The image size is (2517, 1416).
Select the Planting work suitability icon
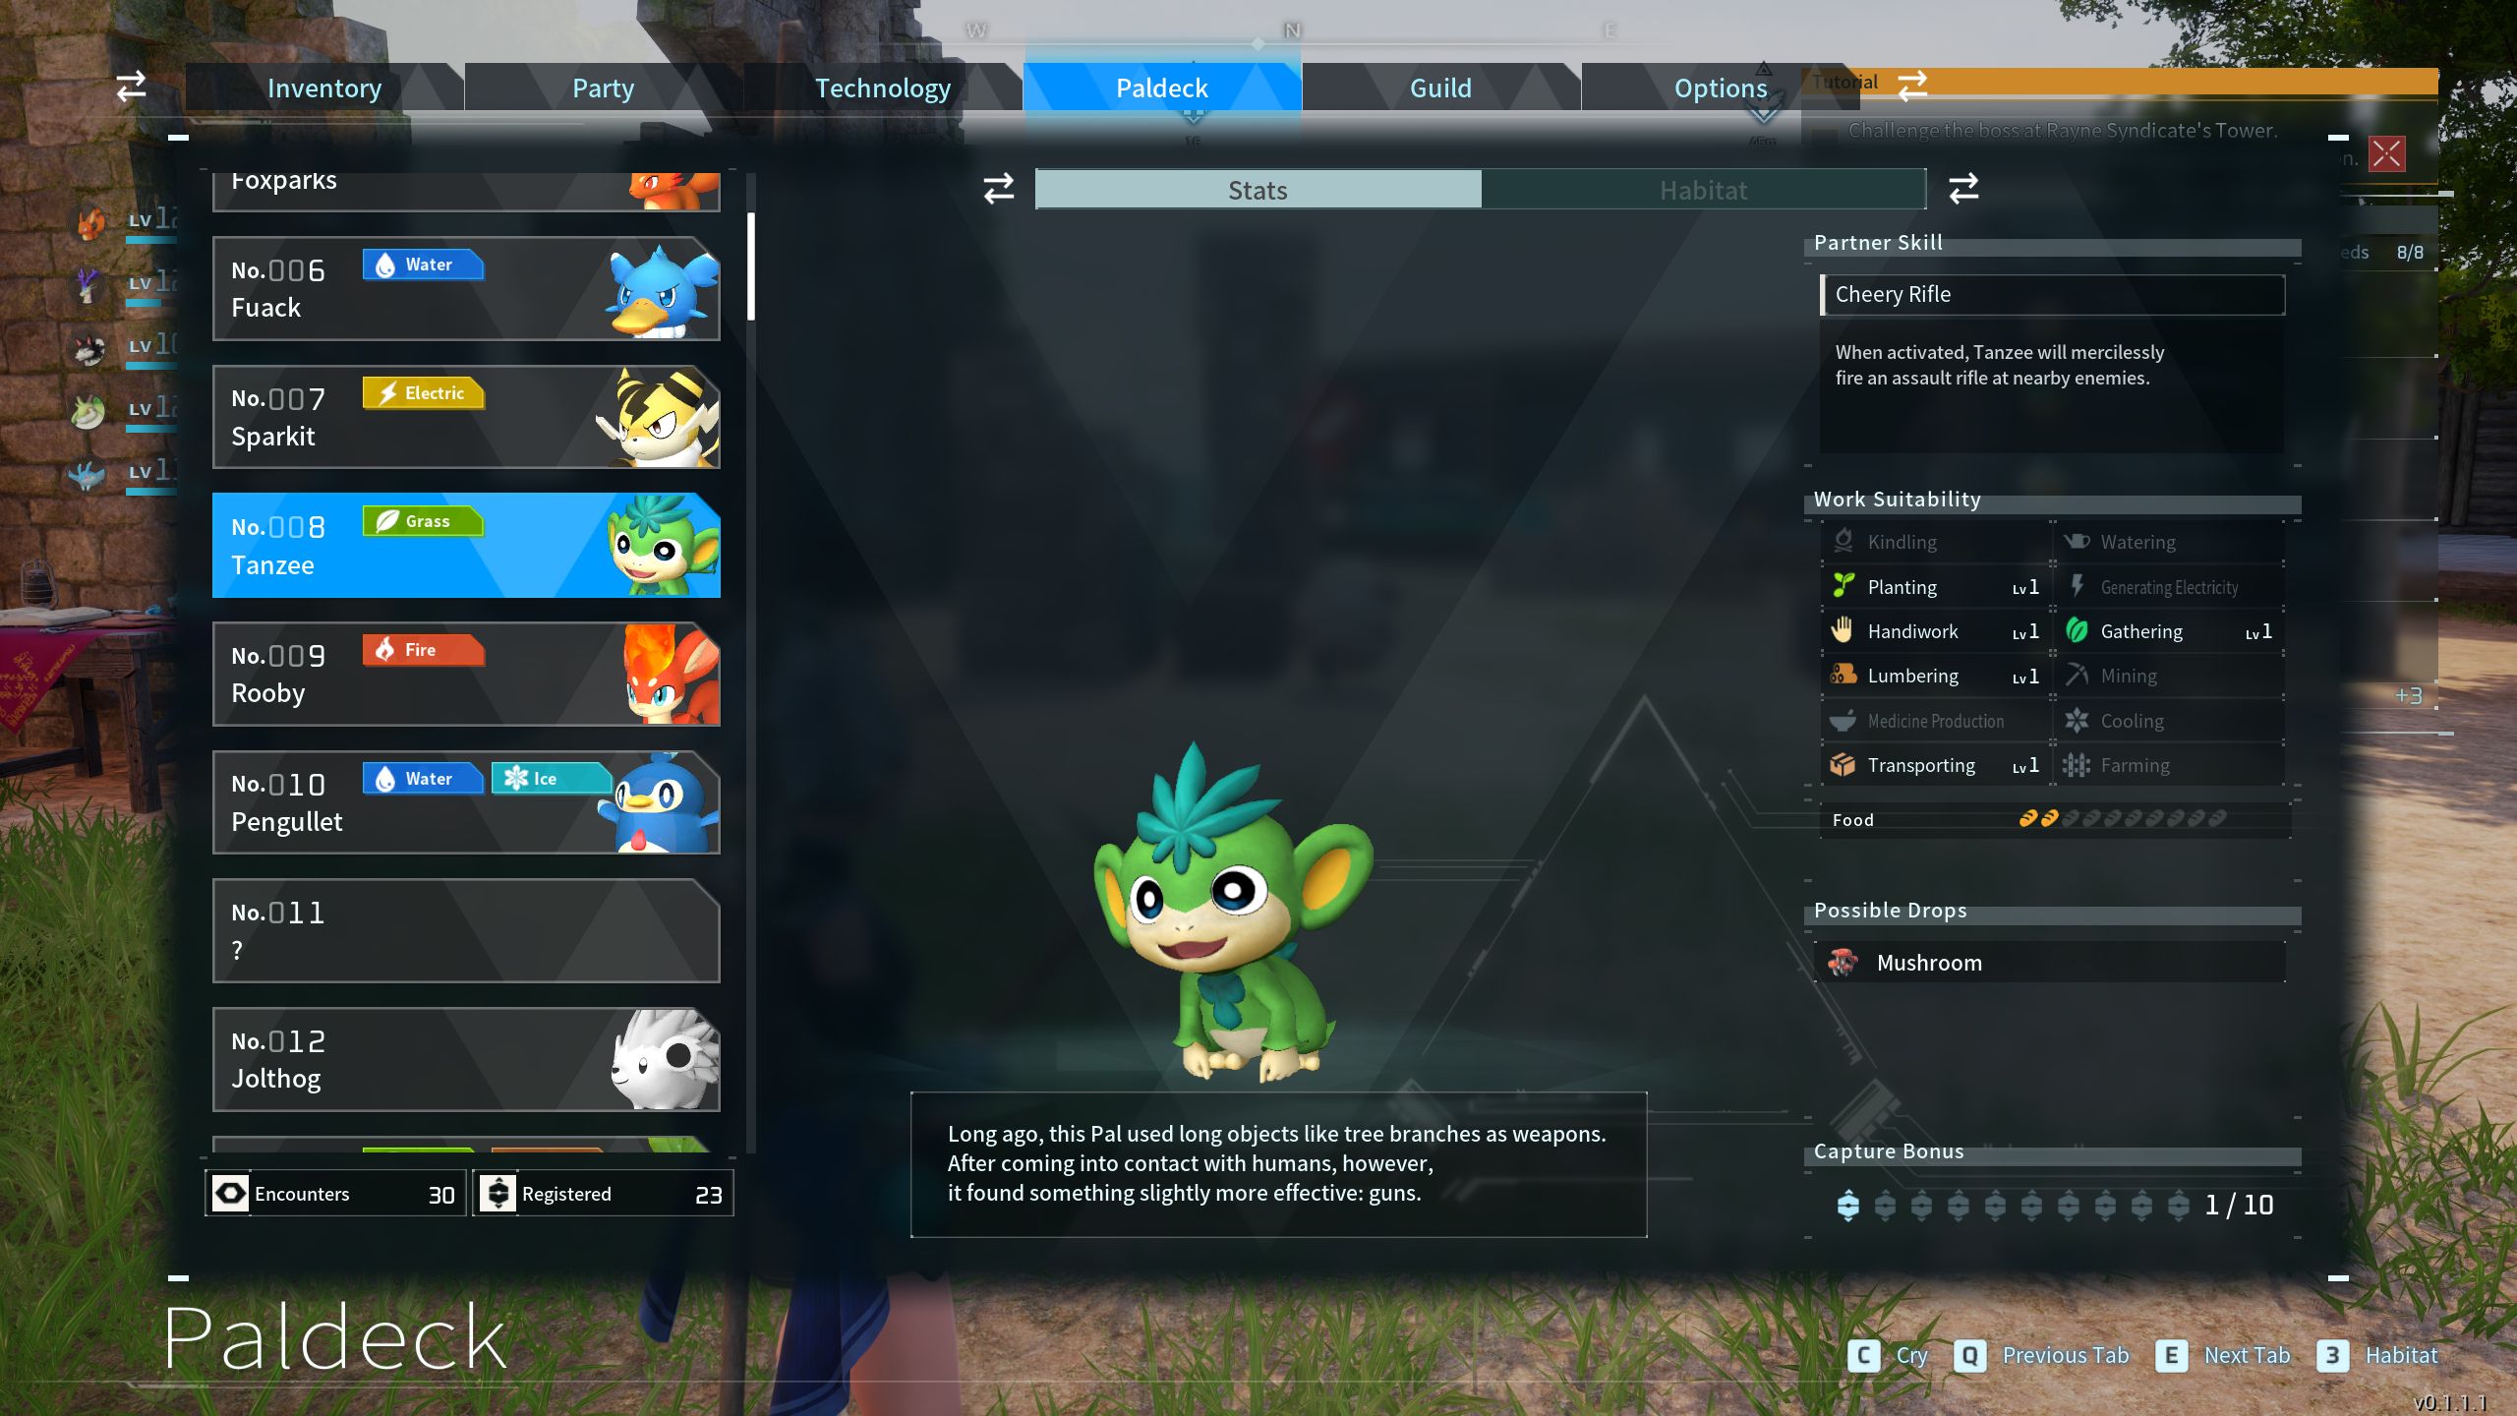tap(1843, 586)
